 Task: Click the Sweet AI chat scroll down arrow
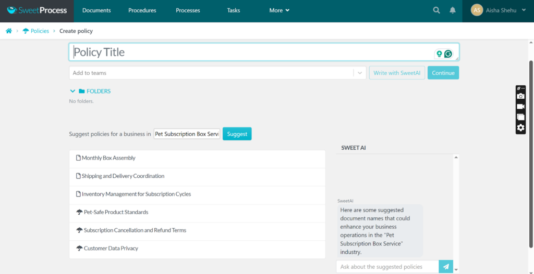[456, 270]
